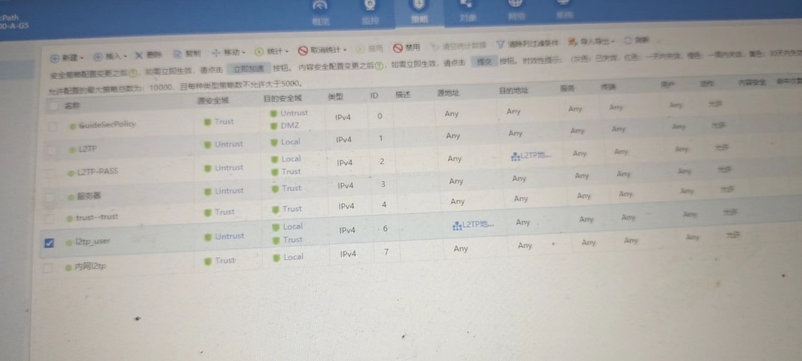Open the 监控 (monitor) tab
This screenshot has width=802, height=361.
pyautogui.click(x=370, y=13)
